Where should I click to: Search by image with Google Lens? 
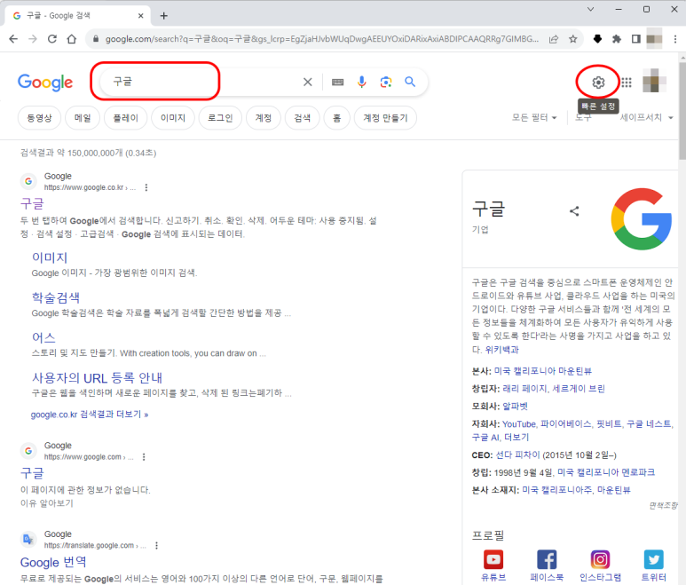click(x=385, y=82)
